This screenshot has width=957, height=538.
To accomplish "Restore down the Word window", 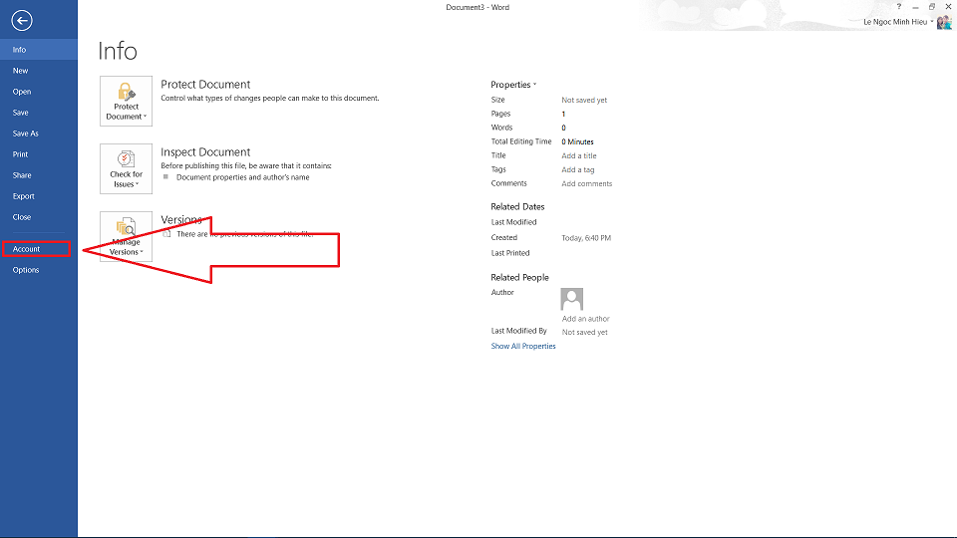I will 932,7.
